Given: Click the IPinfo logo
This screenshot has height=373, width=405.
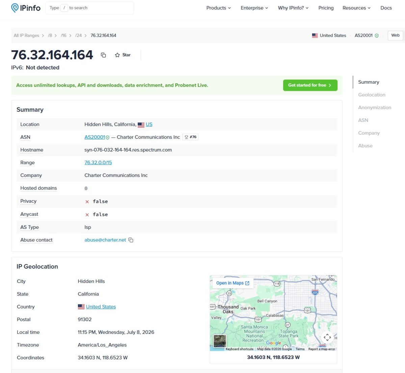Looking at the screenshot, I should pyautogui.click(x=26, y=8).
